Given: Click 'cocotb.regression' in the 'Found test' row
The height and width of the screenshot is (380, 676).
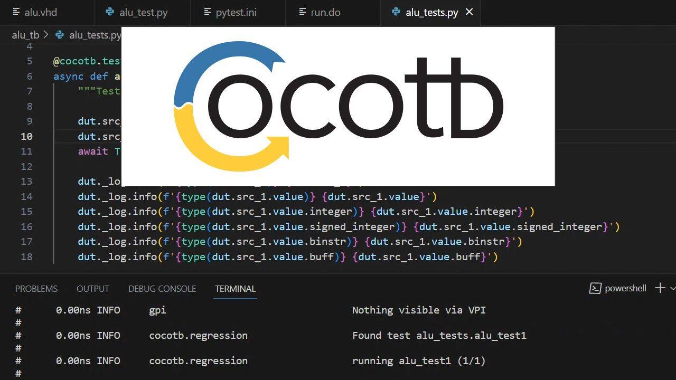Looking at the screenshot, I should click(x=199, y=336).
